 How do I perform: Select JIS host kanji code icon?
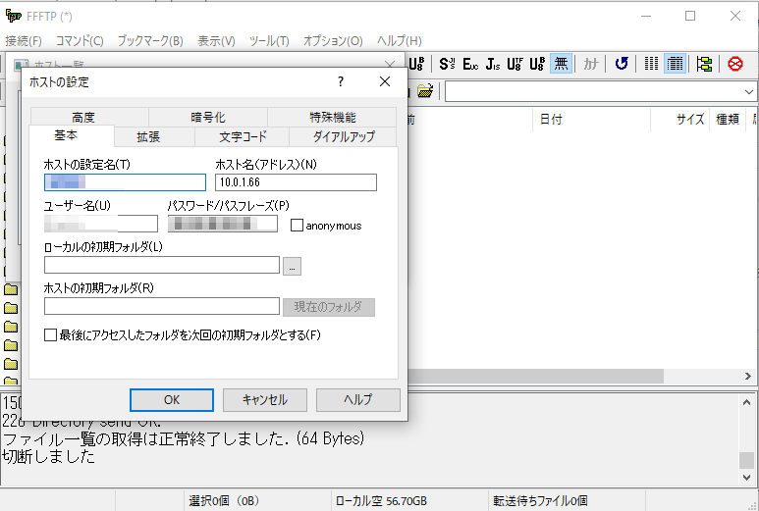[492, 64]
